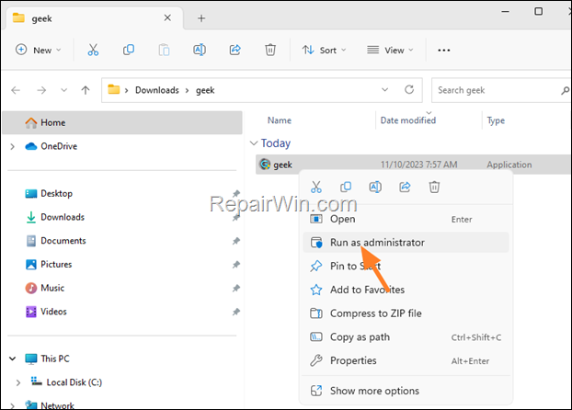Click the Cut icon in the top toolbar

point(93,50)
